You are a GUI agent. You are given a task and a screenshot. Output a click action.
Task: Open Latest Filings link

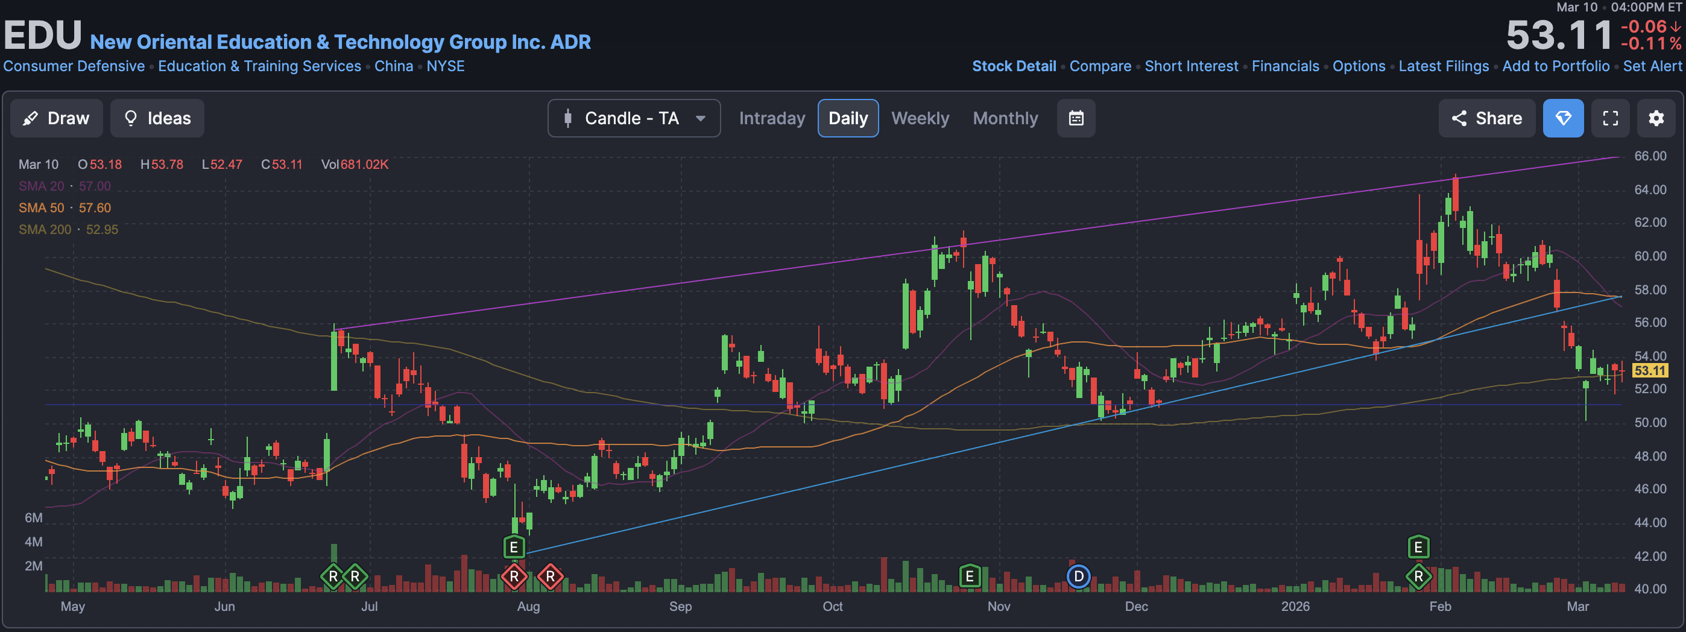coord(1444,66)
